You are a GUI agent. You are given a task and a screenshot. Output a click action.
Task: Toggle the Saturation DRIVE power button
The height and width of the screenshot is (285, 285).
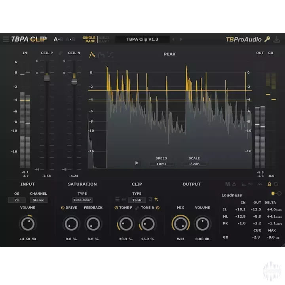[x=63, y=207]
